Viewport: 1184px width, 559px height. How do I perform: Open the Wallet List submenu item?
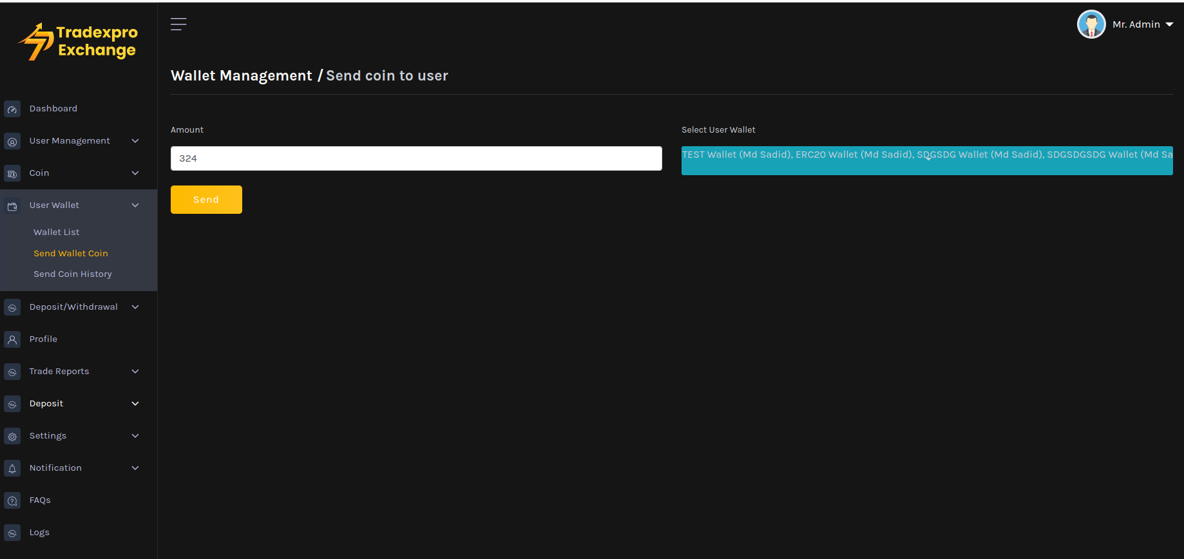coord(57,232)
